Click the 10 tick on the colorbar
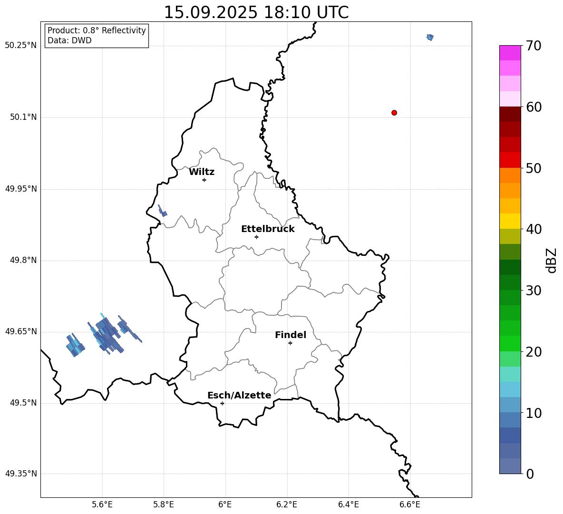Screen dimensions: 563x514 click(x=534, y=413)
